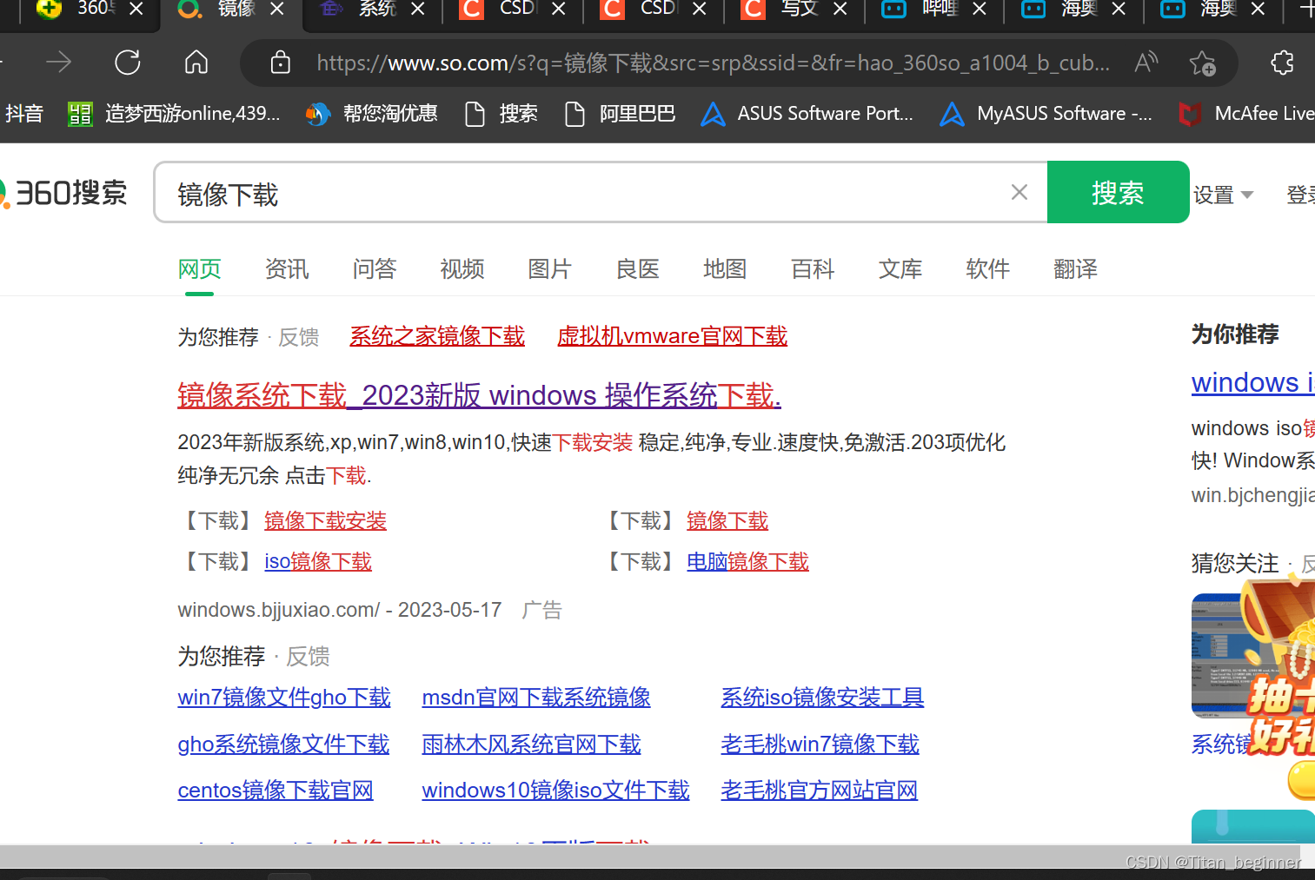Open 虚拟机vmware官网下载 suggestion
This screenshot has height=880, width=1315.
(x=672, y=336)
